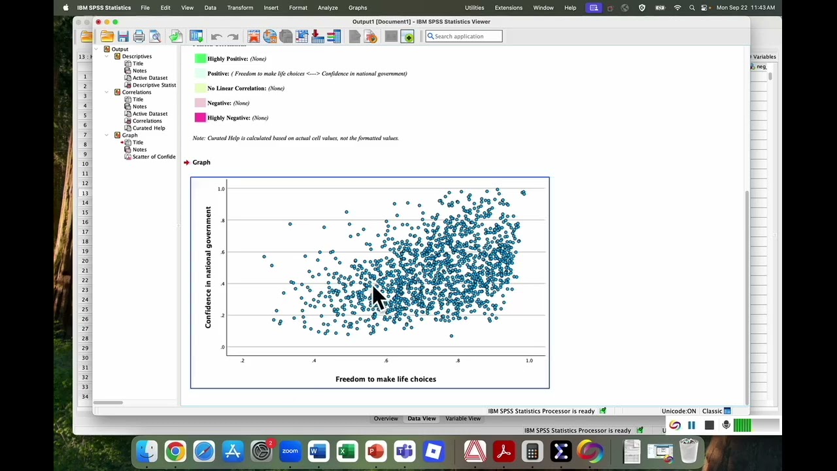Toggle the recording microphone
837x471 pixels.
point(726,425)
